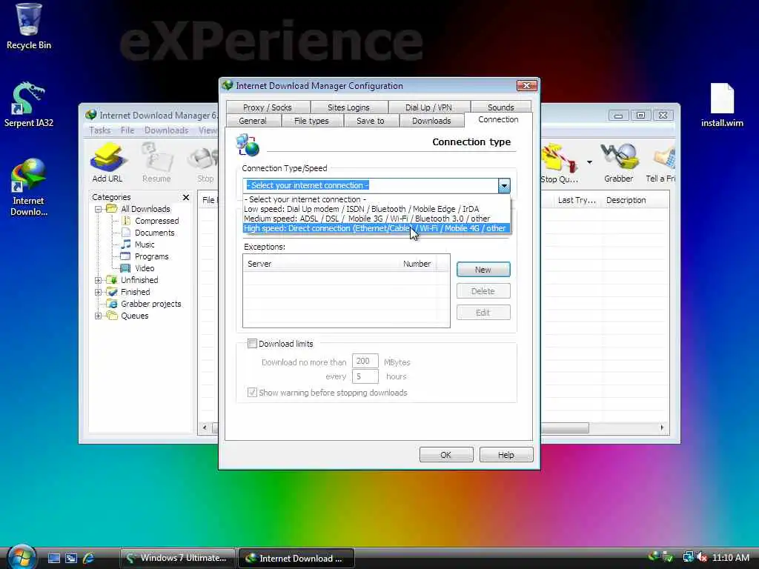
Task: Enable the Download limits checkbox
Action: (x=252, y=344)
